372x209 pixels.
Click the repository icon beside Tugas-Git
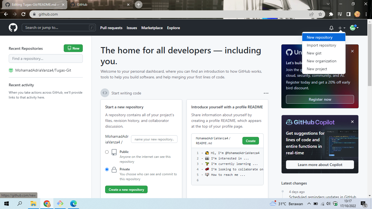[11, 70]
